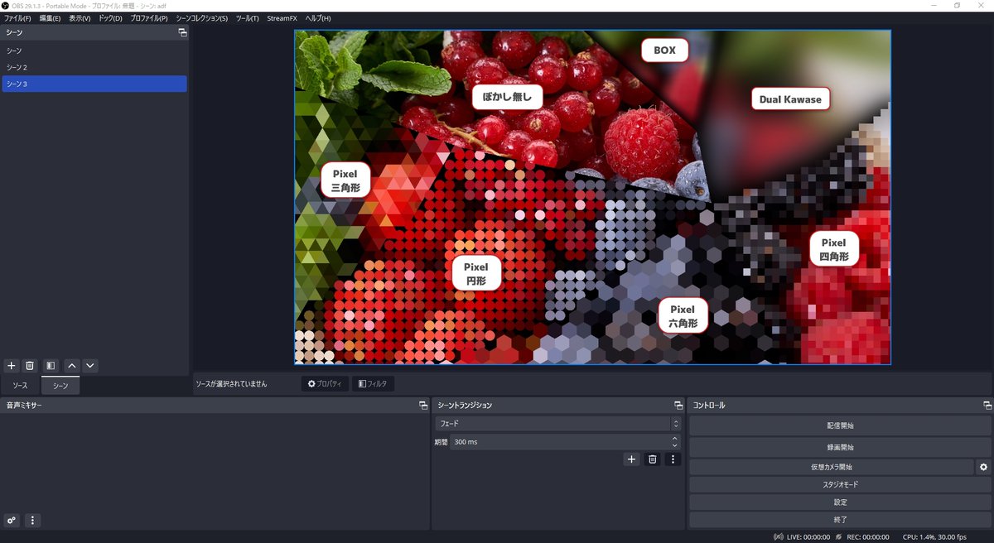Switch to the シーン tab
The image size is (994, 543).
[x=60, y=386]
